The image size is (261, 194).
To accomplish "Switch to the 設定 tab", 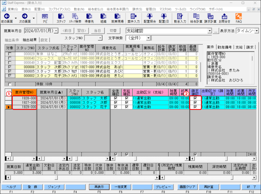I will tap(44, 40).
